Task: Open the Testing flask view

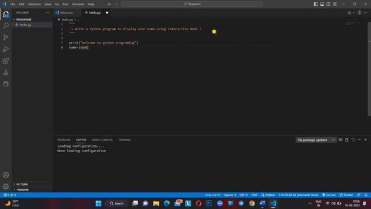Action: pyautogui.click(x=6, y=72)
